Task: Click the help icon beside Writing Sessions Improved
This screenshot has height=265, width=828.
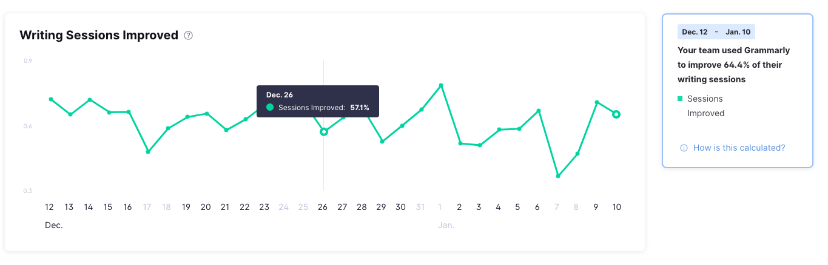Action: [x=189, y=36]
